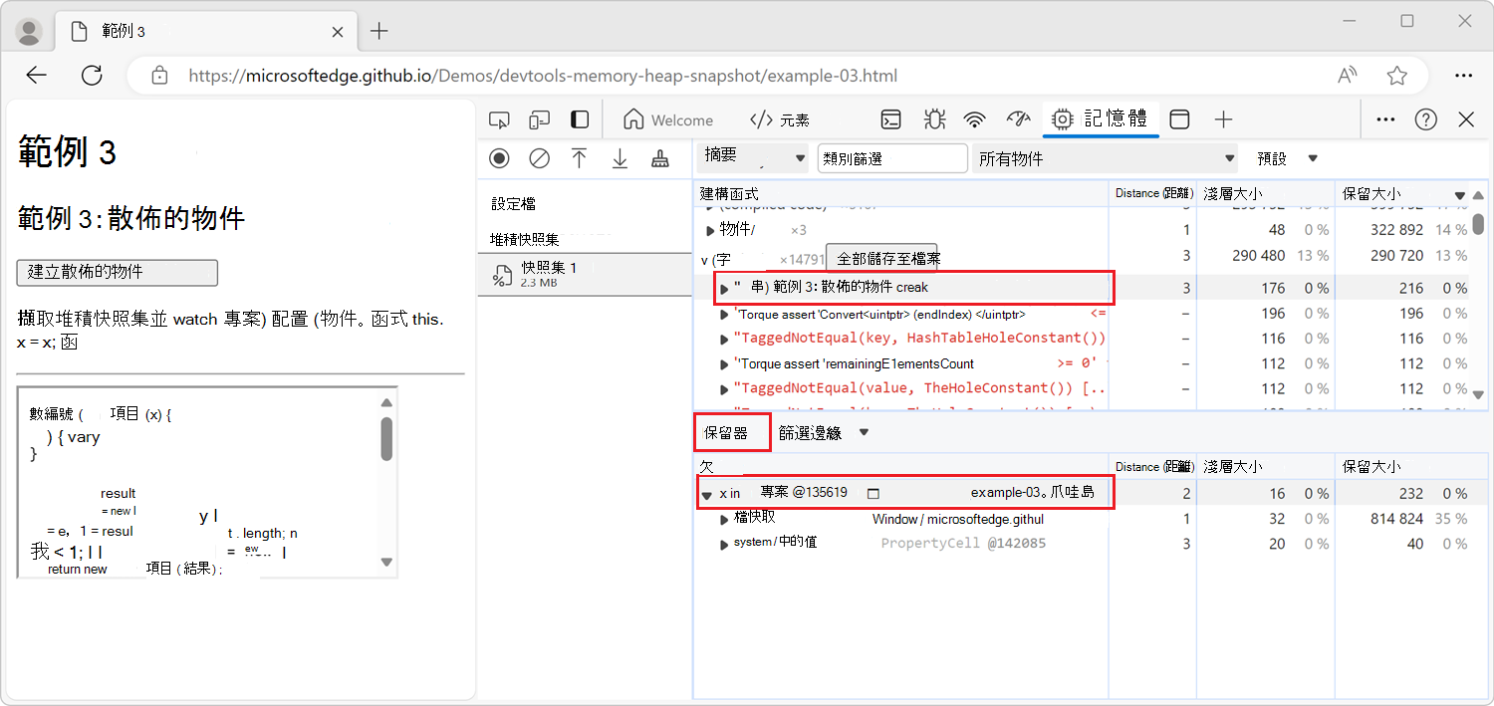This screenshot has width=1494, height=706.
Task: Open the browser settings and more menu
Action: pyautogui.click(x=1463, y=76)
